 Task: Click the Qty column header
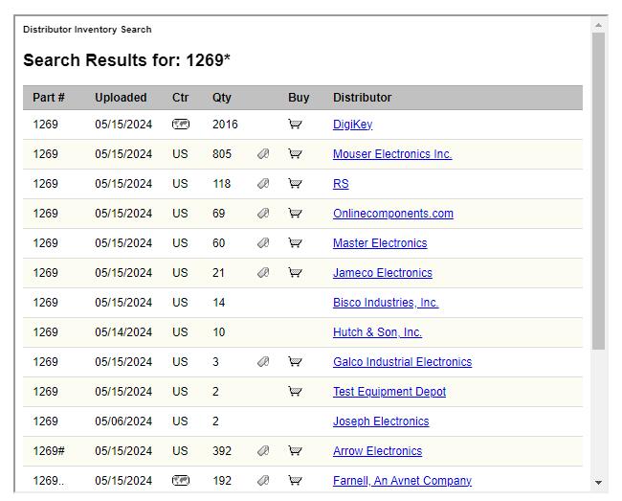[x=221, y=98]
